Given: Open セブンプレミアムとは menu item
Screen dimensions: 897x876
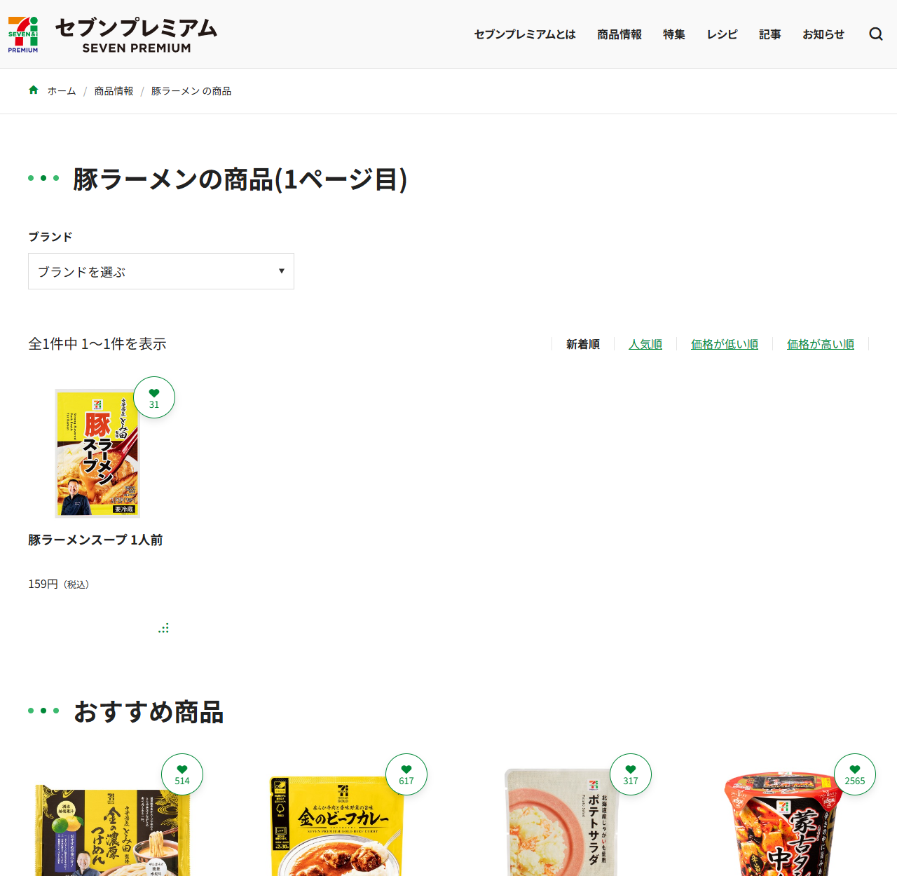Looking at the screenshot, I should pyautogui.click(x=525, y=34).
